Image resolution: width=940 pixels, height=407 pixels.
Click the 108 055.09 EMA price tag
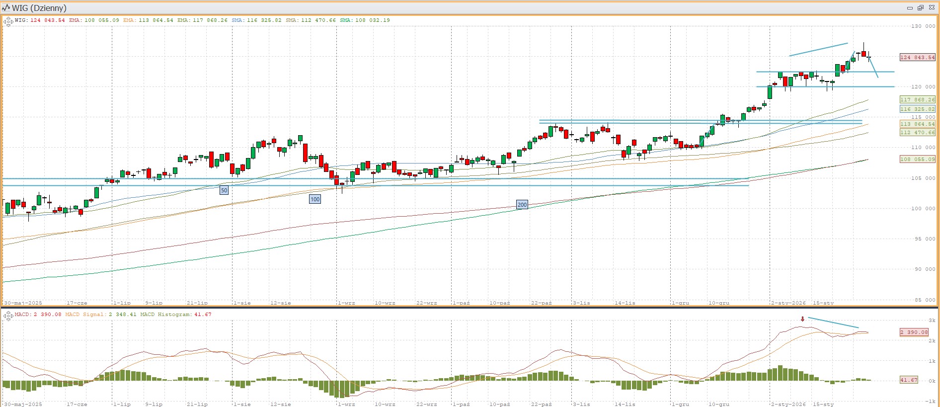tap(917, 160)
